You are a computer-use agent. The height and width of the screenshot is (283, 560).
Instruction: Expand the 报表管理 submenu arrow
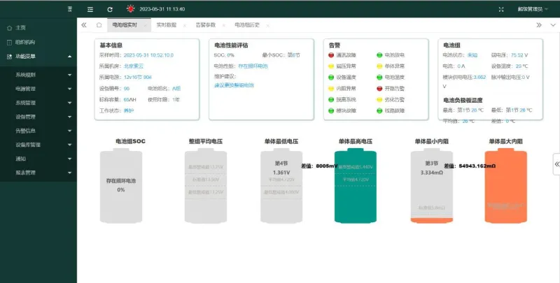pyautogui.click(x=69, y=173)
